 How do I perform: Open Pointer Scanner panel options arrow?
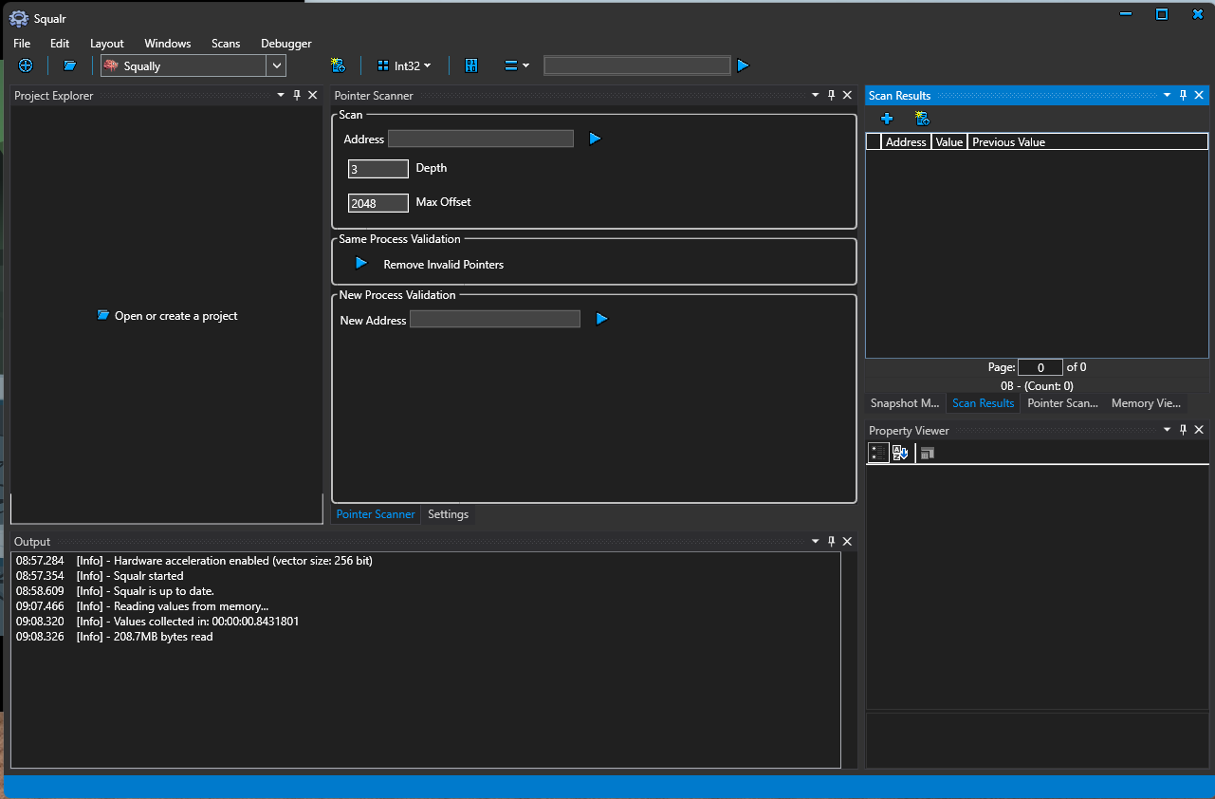tap(816, 95)
